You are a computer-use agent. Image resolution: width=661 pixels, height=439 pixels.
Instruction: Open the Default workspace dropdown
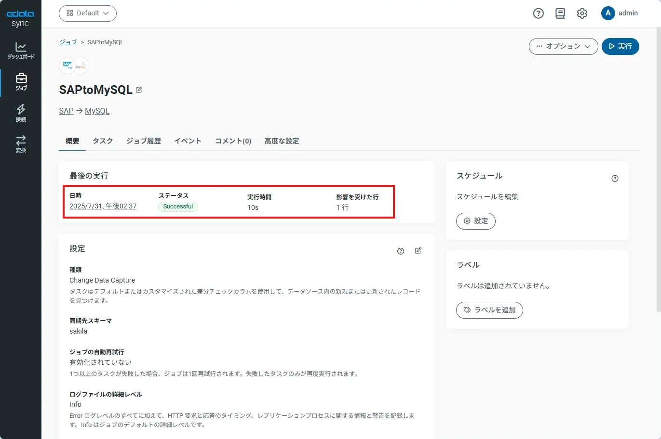88,13
